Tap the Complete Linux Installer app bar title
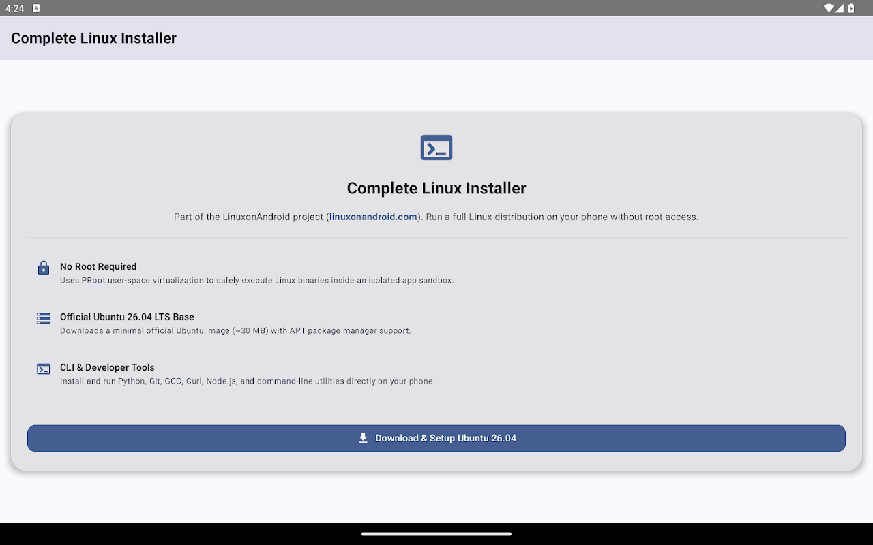 tap(93, 38)
